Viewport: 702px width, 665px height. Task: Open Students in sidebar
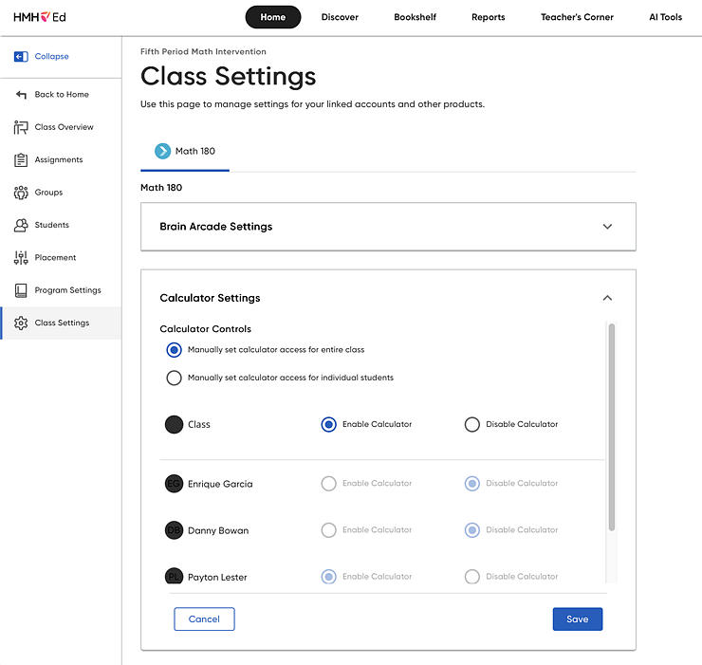point(52,225)
